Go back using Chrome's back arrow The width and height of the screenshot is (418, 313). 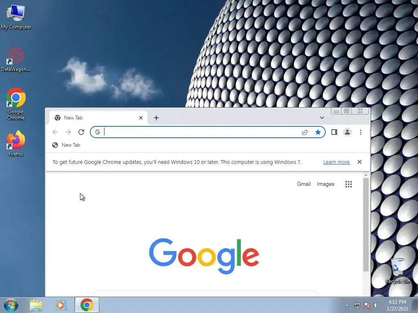55,132
